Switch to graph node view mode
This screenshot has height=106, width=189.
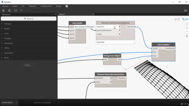click(185, 19)
